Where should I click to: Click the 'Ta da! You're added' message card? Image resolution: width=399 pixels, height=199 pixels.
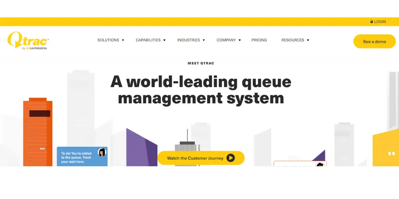point(82,157)
